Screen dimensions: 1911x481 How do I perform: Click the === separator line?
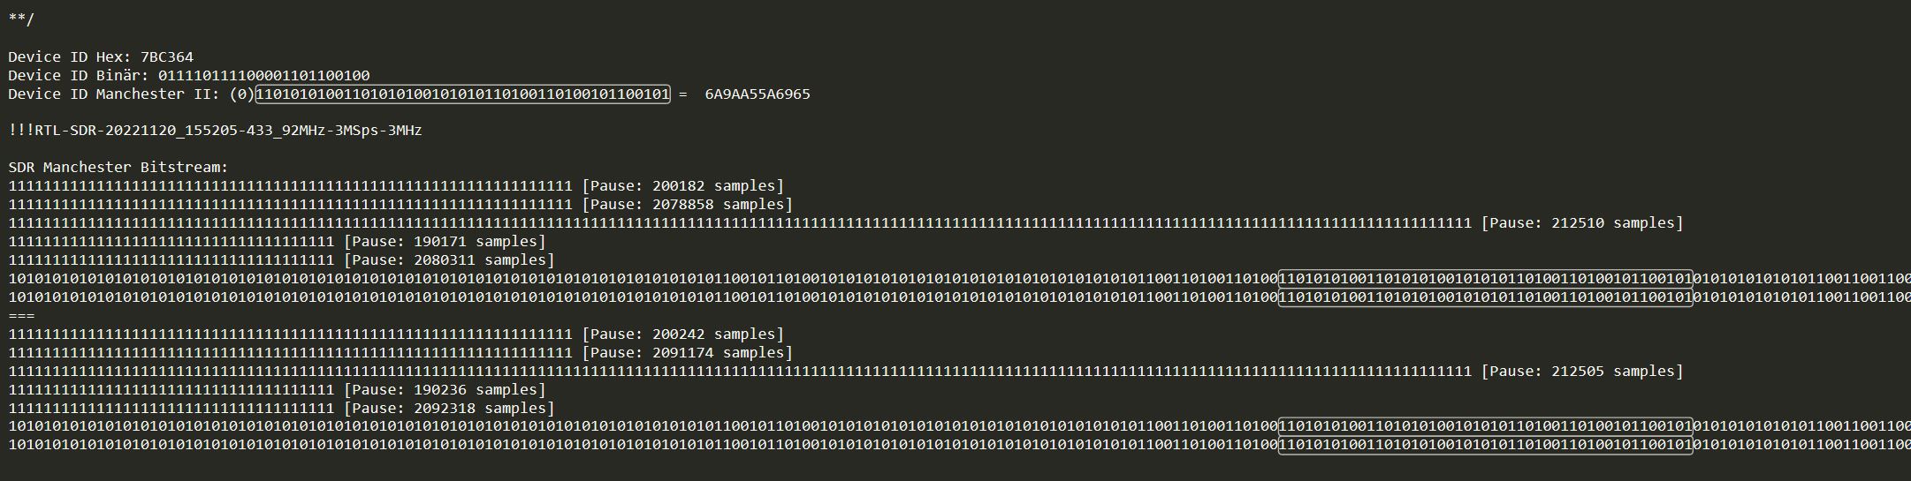pos(21,315)
